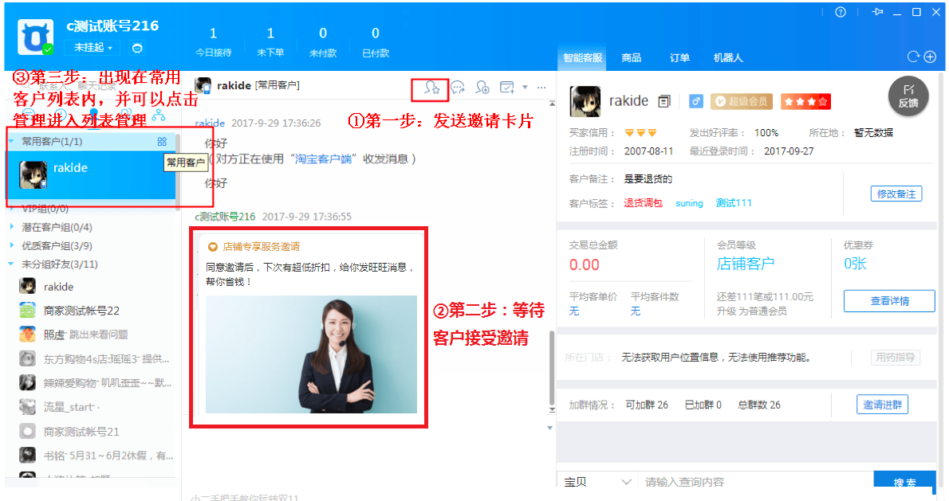Click the suning customer tag
The image size is (949, 501).
(x=689, y=203)
